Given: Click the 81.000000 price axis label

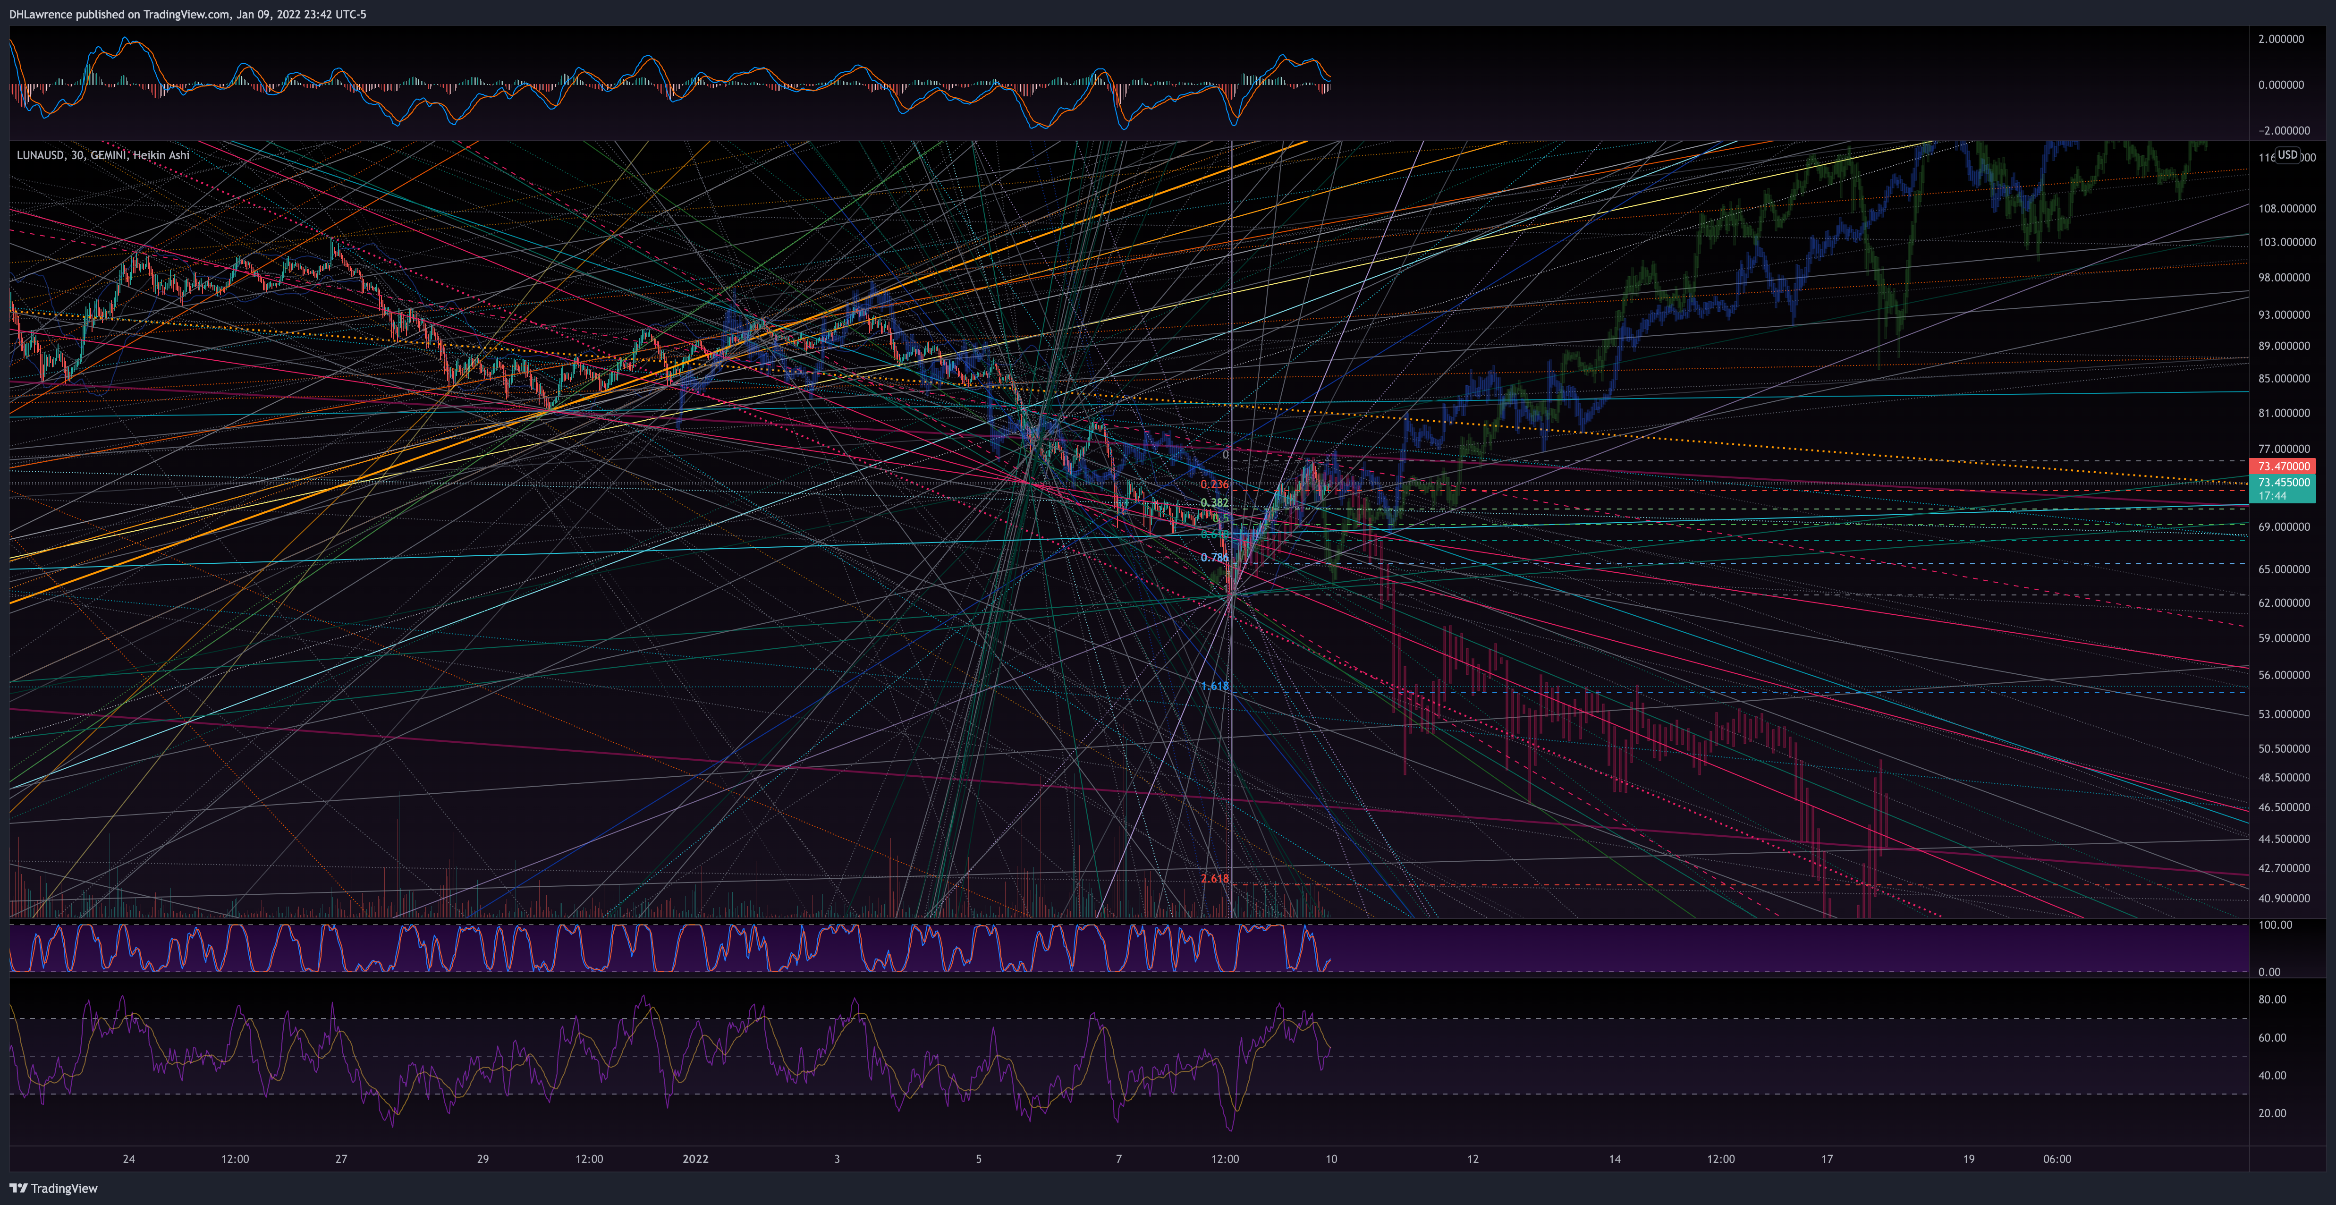Looking at the screenshot, I should (2284, 413).
